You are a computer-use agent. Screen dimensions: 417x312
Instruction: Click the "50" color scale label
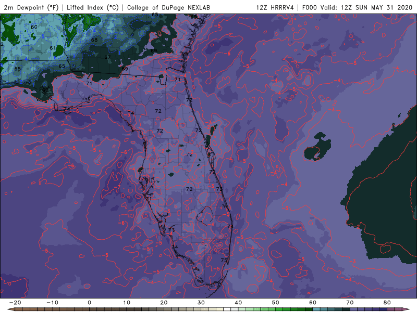[276, 303]
